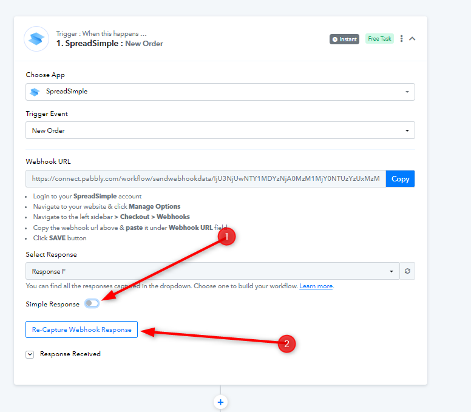Collapse the trigger step with chevron
The height and width of the screenshot is (412, 471).
coord(412,39)
